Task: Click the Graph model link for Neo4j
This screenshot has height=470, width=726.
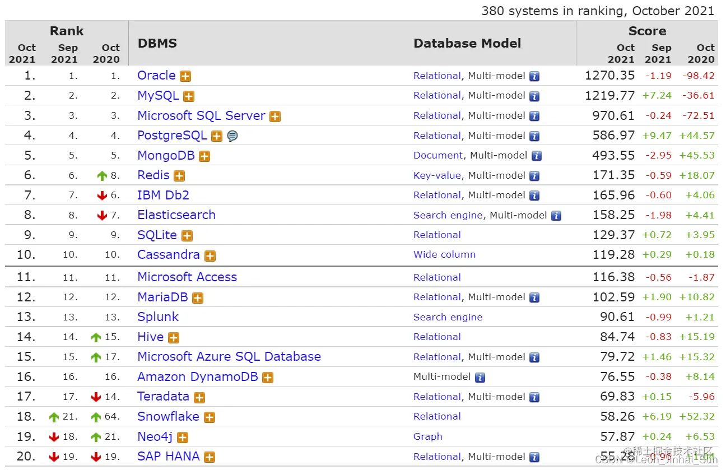Action: (428, 436)
